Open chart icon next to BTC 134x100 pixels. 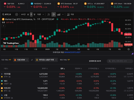pos(9,91)
